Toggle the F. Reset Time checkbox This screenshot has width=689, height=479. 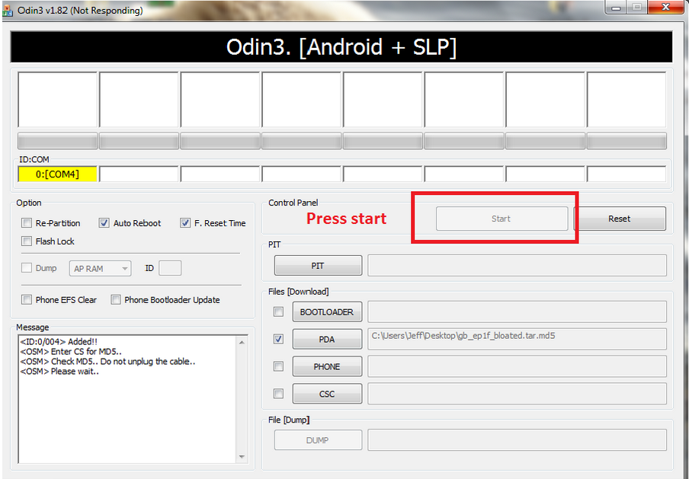(x=185, y=223)
